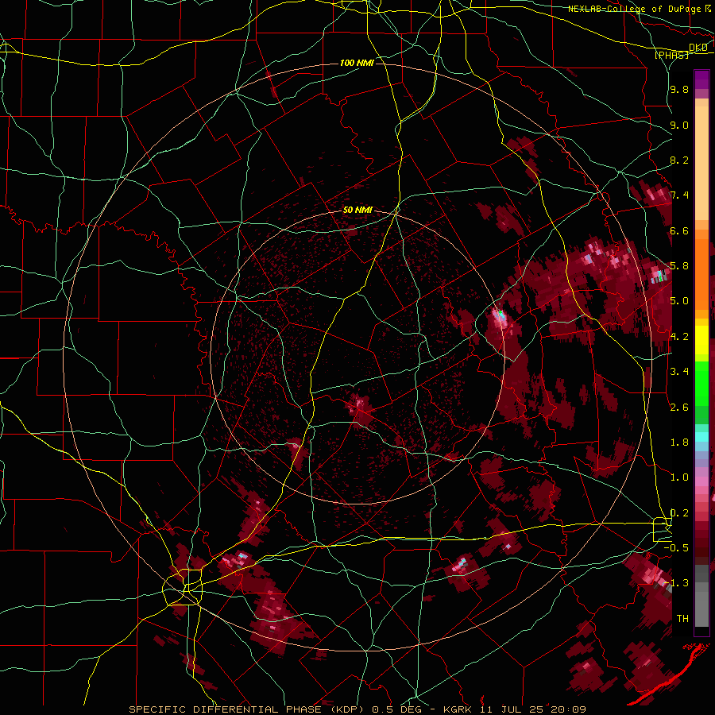Click the DKD product label
Viewport: 715px width, 715px height.
[x=698, y=48]
